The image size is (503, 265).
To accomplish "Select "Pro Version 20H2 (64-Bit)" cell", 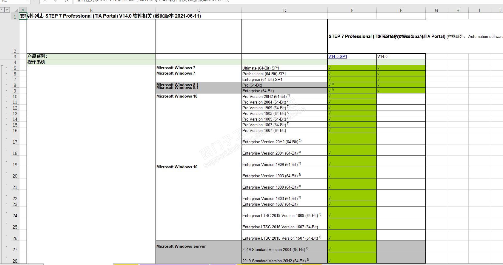I will tap(284, 96).
